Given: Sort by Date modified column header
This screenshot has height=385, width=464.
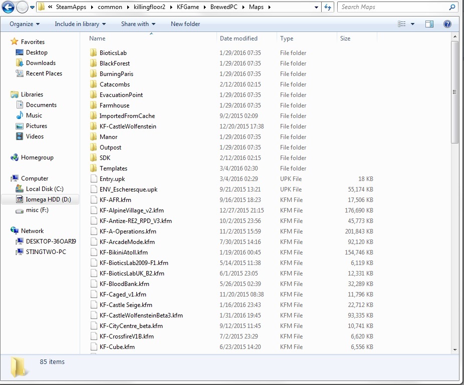Looking at the screenshot, I should coord(239,38).
